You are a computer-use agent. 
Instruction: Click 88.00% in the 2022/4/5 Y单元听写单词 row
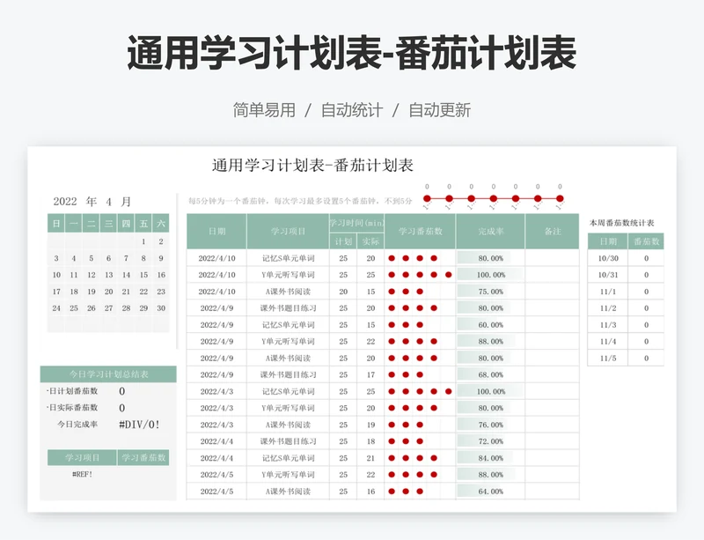coord(491,474)
